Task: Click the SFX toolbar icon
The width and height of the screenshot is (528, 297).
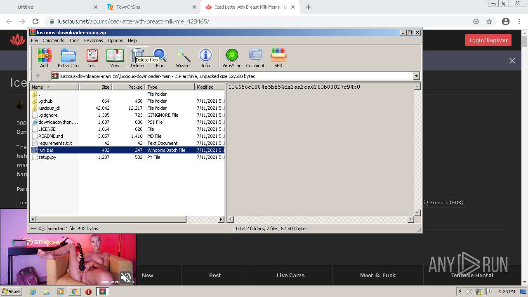Action: (278, 58)
